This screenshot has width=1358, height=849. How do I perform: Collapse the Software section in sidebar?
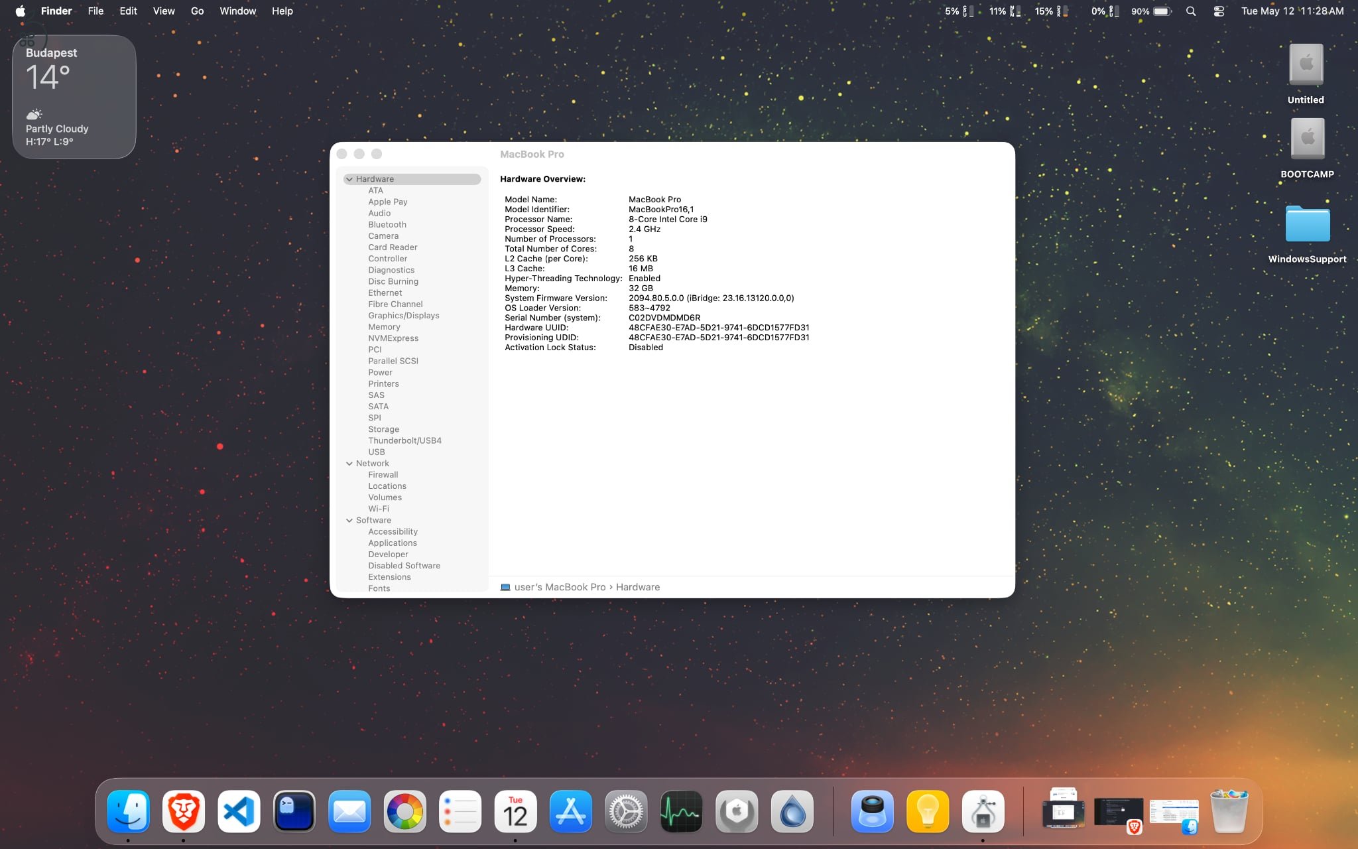click(x=349, y=521)
